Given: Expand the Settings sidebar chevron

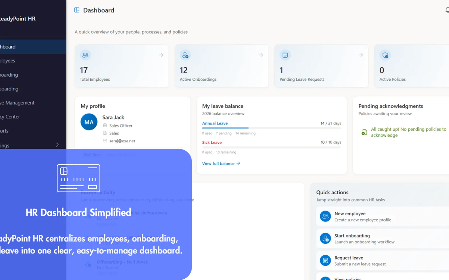Looking at the screenshot, I should coord(57,145).
